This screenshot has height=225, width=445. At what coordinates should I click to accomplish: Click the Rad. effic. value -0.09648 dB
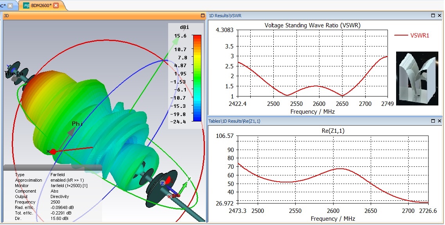click(62, 207)
